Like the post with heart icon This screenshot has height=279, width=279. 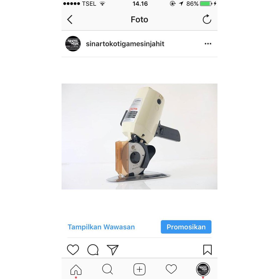[x=73, y=250]
